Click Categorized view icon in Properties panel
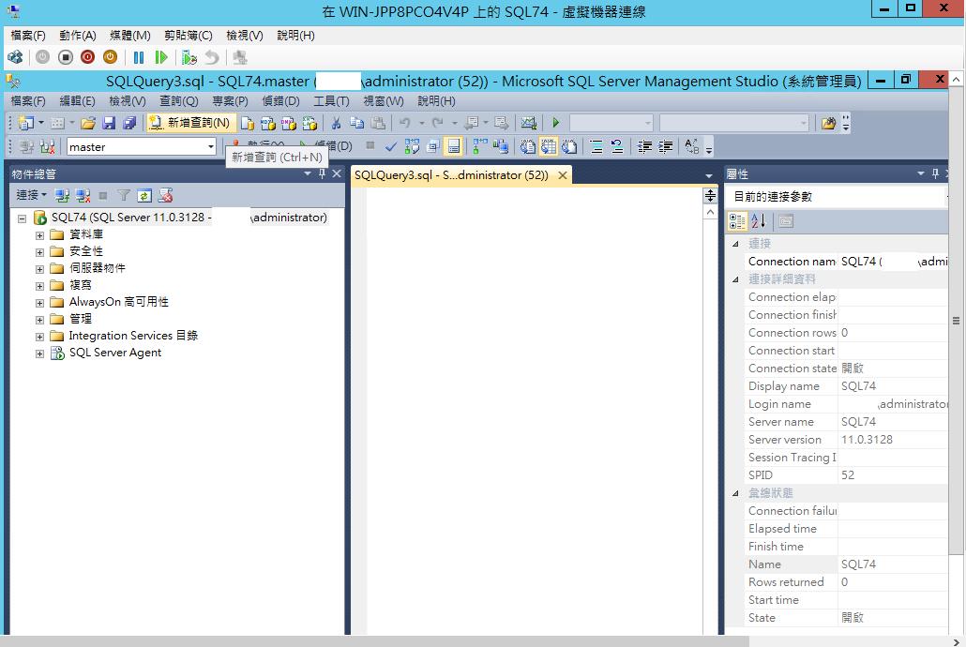Viewport: 966px width, 647px height. pos(737,221)
